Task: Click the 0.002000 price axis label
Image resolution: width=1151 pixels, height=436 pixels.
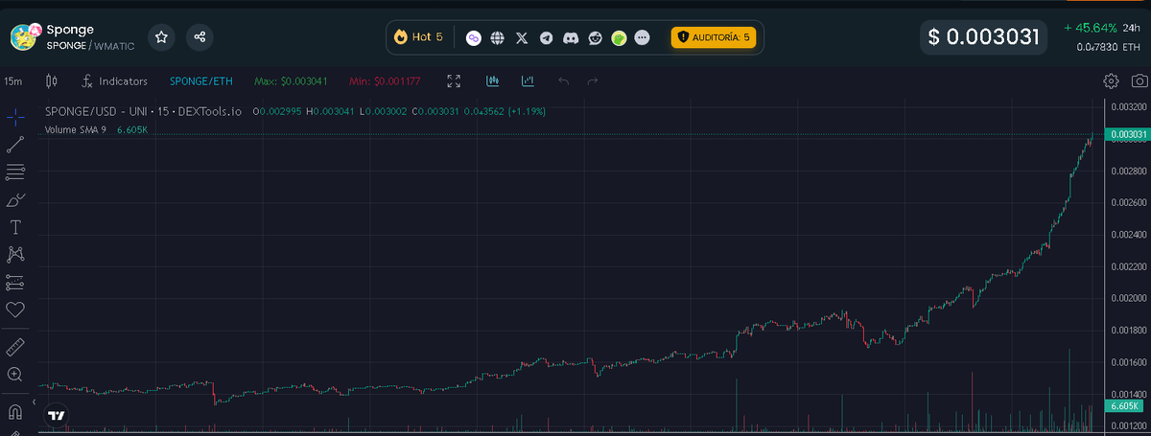Action: pos(1128,298)
